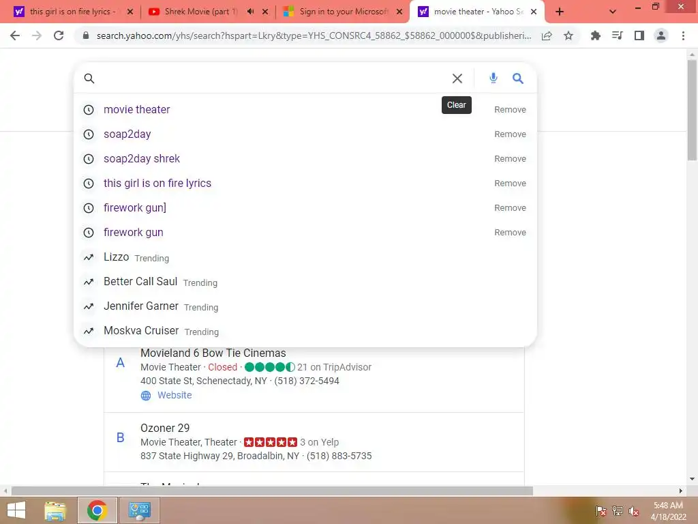Click the vertical scrollbar thumb
The width and height of the screenshot is (698, 524).
692,109
